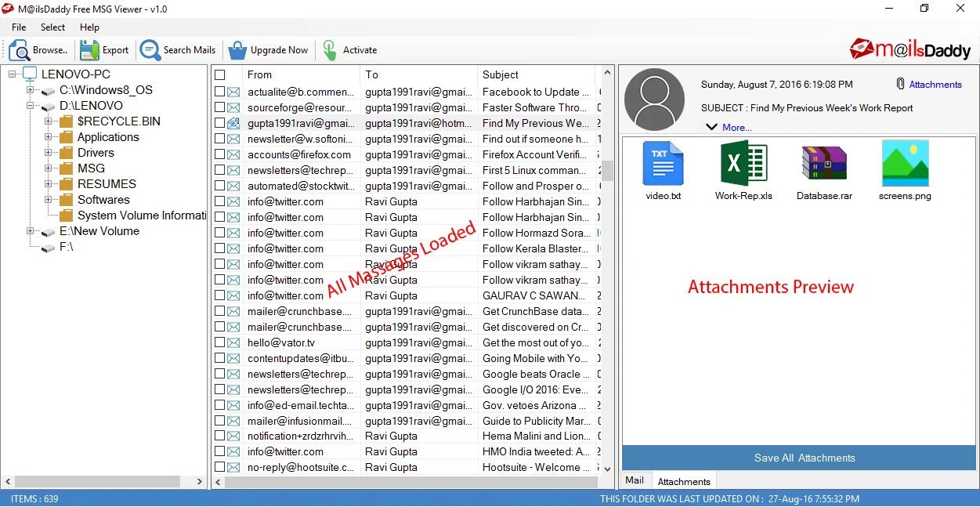Expand header details with More chevron

pos(711,126)
